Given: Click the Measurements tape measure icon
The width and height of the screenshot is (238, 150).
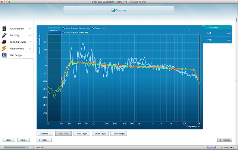Looking at the screenshot, I should (x=4, y=49).
